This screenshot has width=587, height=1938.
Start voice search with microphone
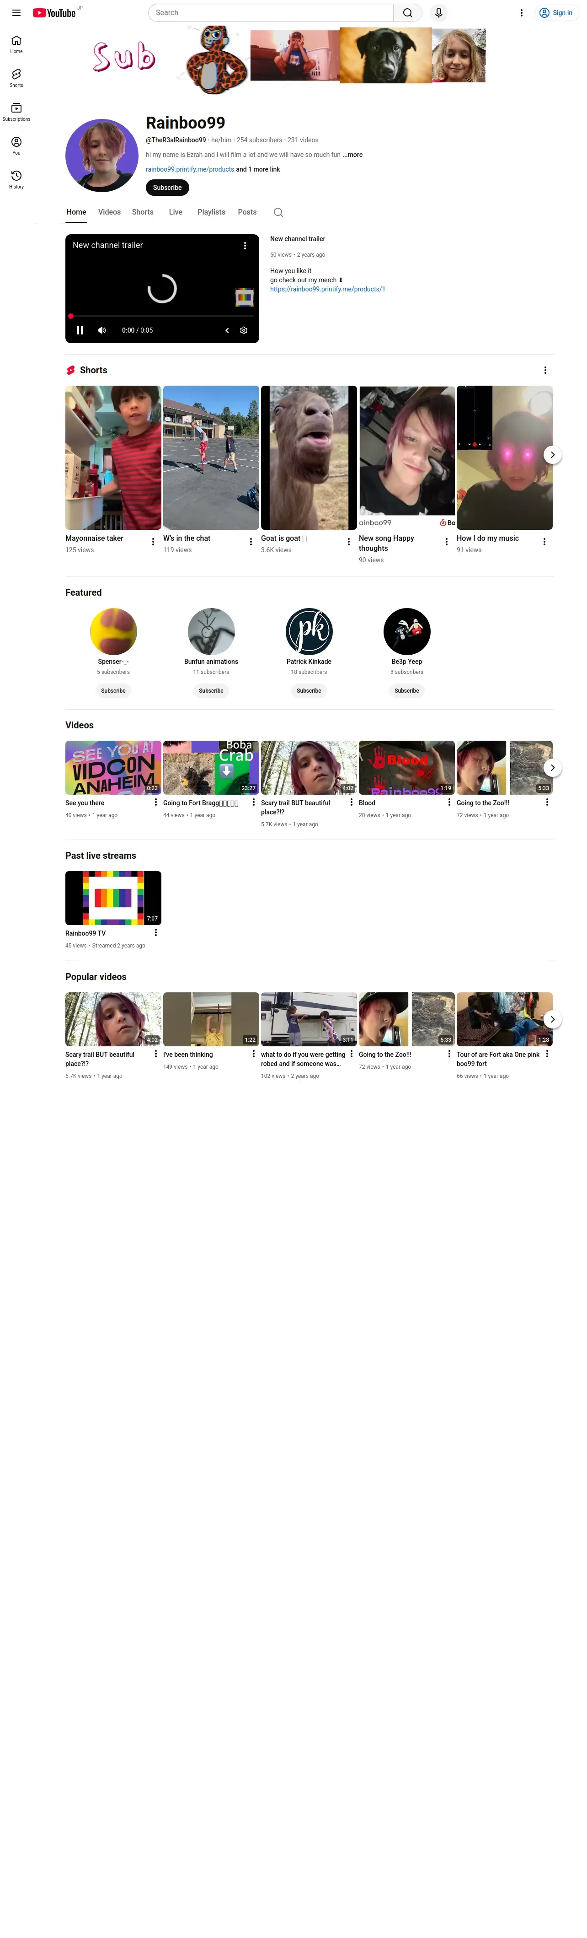(439, 13)
